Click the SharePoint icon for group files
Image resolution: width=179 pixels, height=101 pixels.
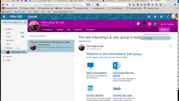click(117, 65)
